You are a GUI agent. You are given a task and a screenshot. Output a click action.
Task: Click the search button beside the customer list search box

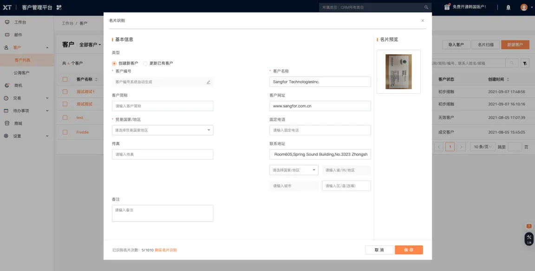pyautogui.click(x=512, y=63)
